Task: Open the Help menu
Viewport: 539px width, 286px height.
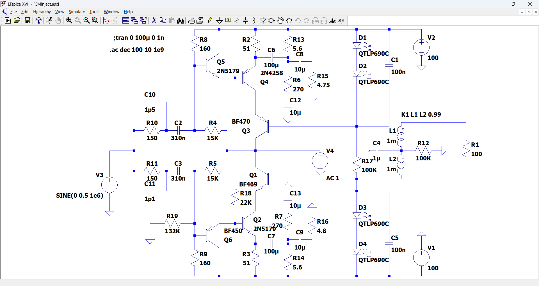Action: (x=128, y=12)
